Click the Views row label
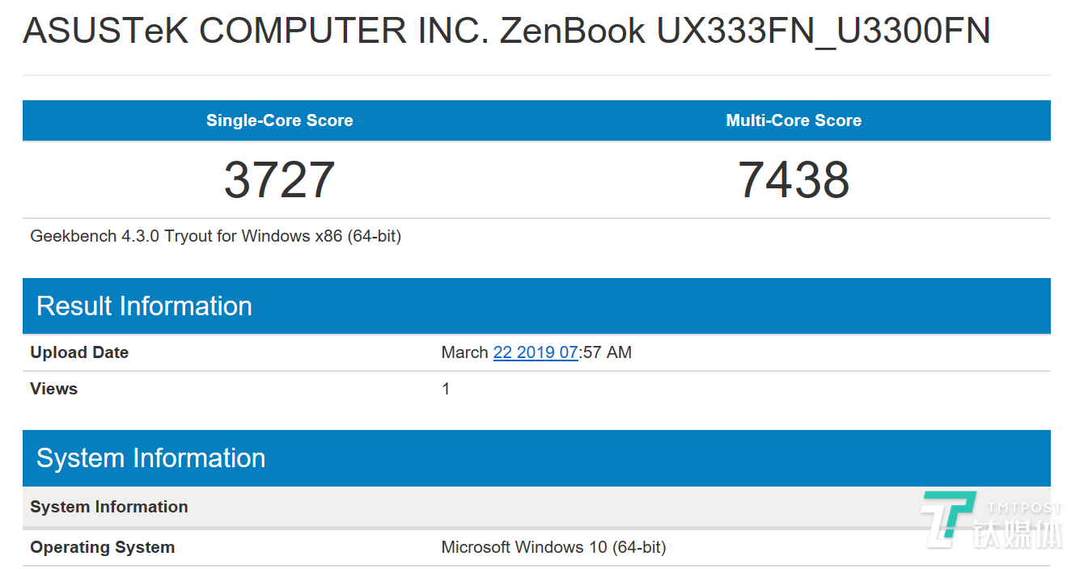This screenshot has height=569, width=1084. tap(53, 389)
